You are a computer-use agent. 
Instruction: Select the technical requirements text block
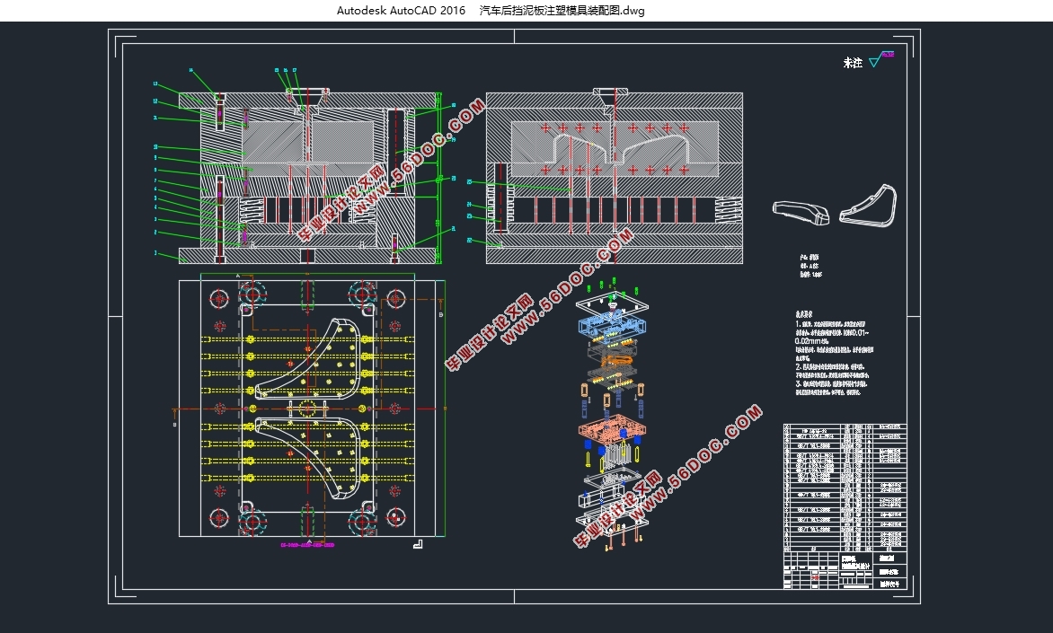tap(834, 353)
